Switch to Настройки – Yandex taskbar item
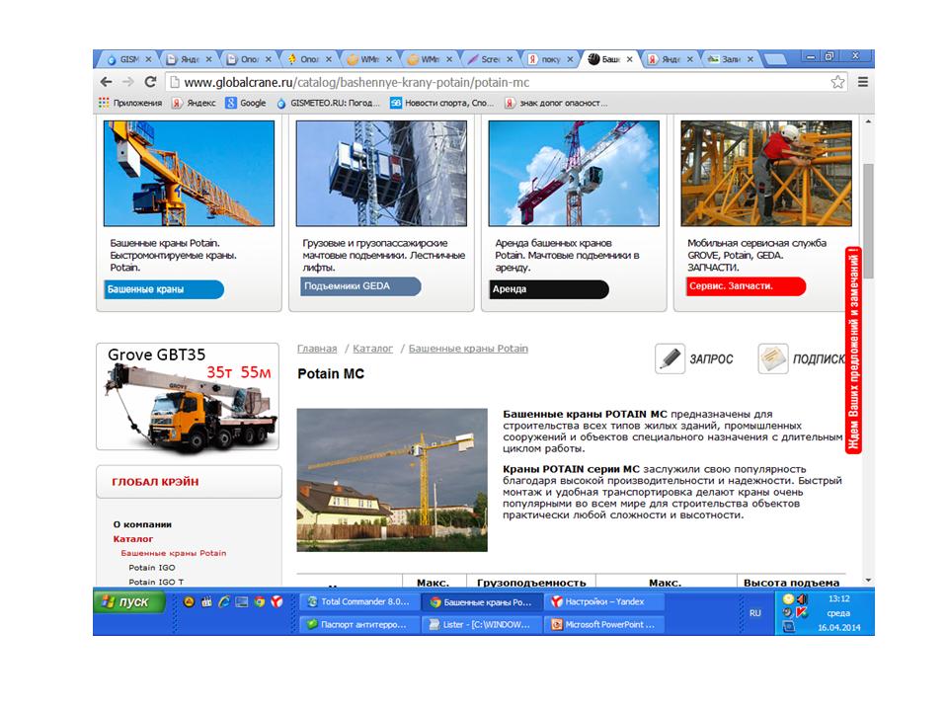Viewport: 948px width, 711px height. click(x=604, y=602)
